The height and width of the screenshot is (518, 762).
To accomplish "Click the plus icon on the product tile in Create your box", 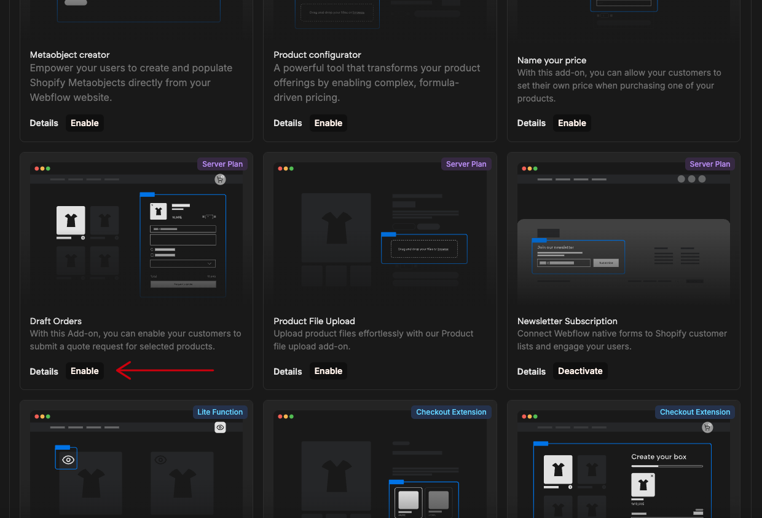I will (570, 487).
